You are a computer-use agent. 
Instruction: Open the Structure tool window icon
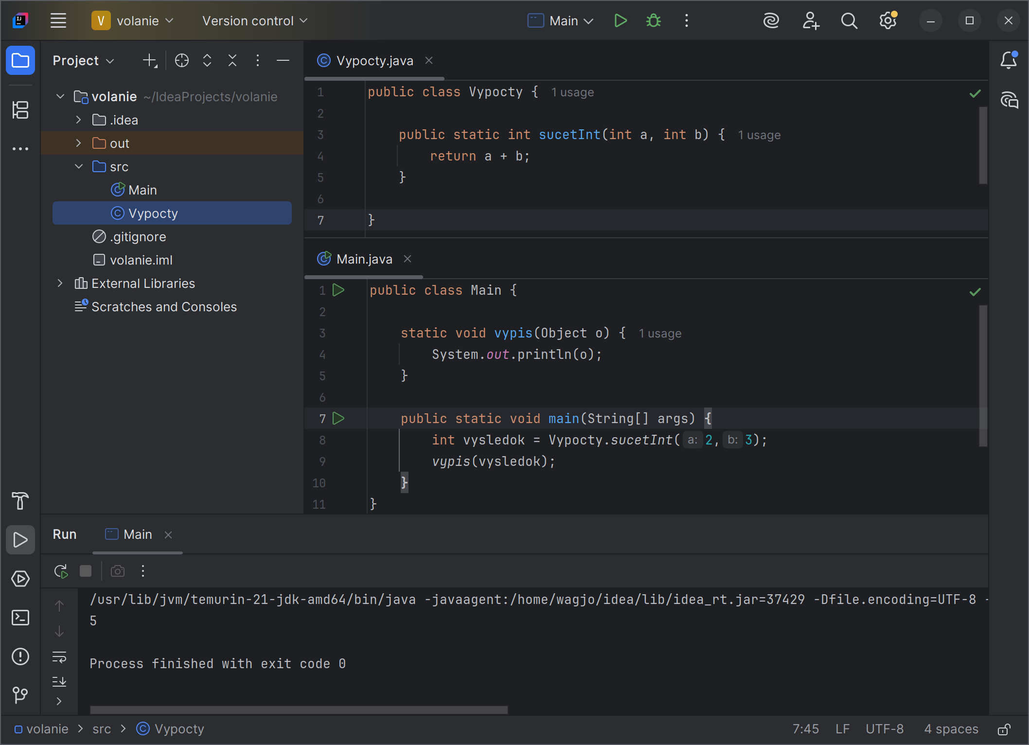[x=20, y=110]
